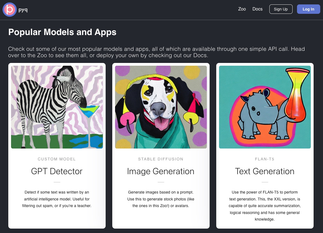Click the pyq round logo icon
Viewport: 323px width, 233px height.
pyautogui.click(x=9, y=10)
